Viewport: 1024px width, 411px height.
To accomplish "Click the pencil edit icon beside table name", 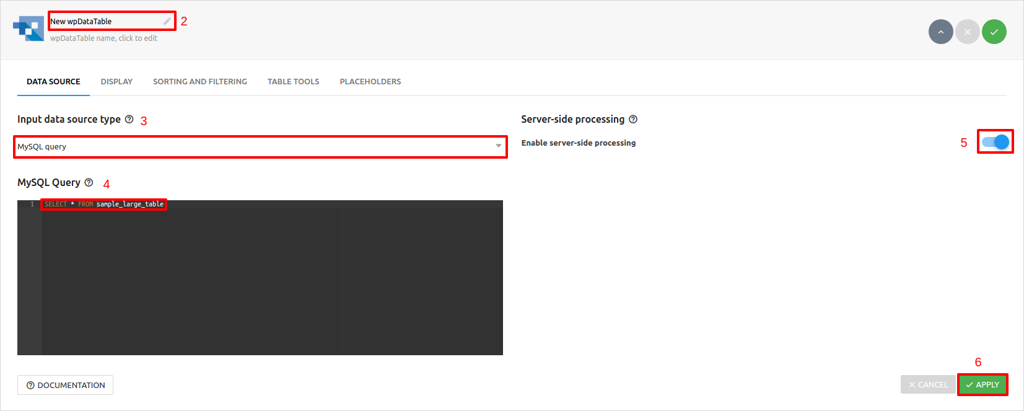I will [167, 21].
